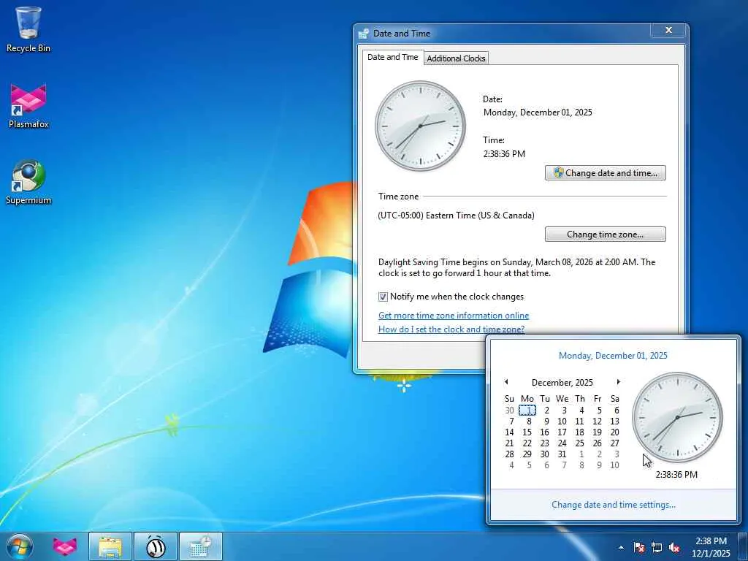Select the Supermium desktop shortcut
748x561 pixels.
click(28, 182)
